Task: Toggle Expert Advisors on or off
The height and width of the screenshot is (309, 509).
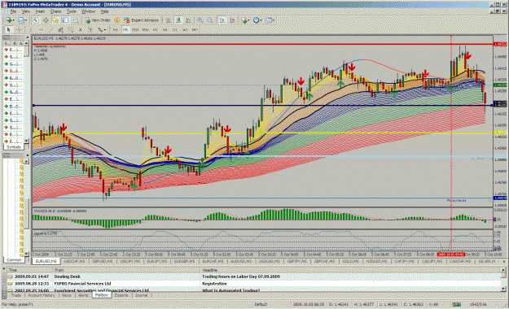Action: (x=142, y=20)
